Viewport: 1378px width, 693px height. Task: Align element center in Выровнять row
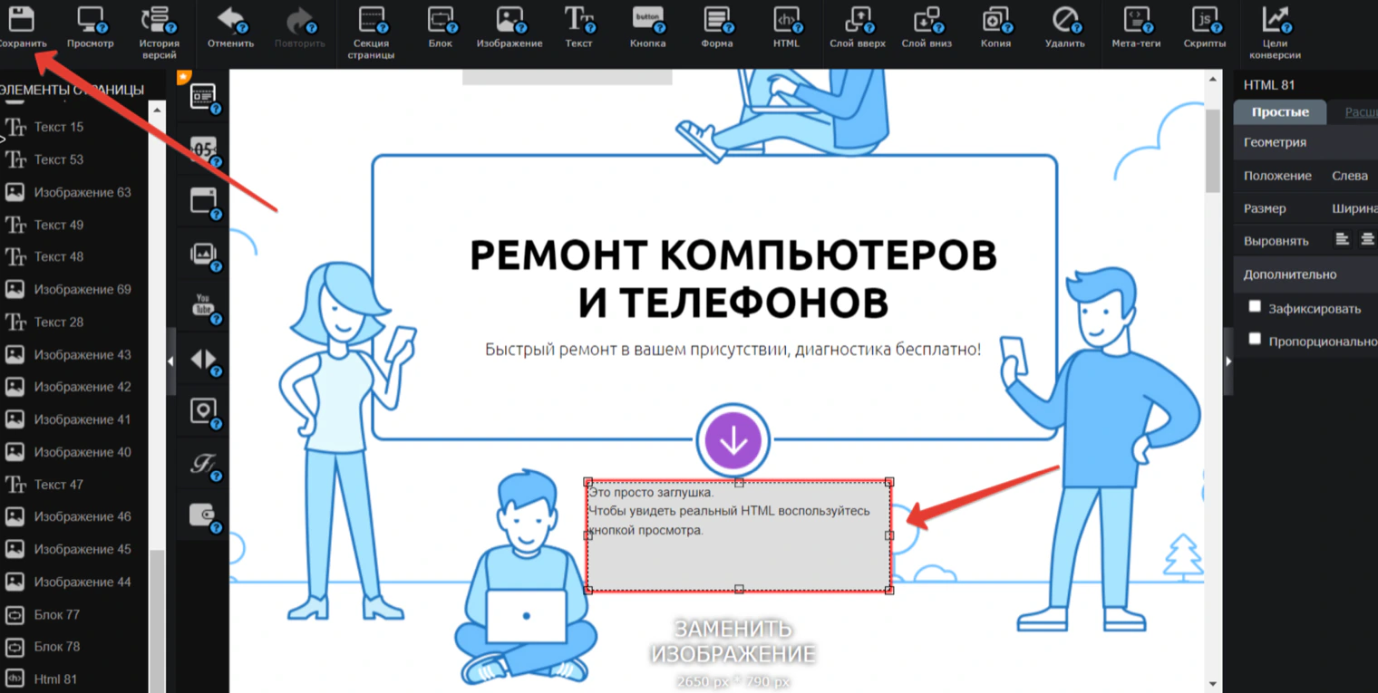pos(1367,240)
